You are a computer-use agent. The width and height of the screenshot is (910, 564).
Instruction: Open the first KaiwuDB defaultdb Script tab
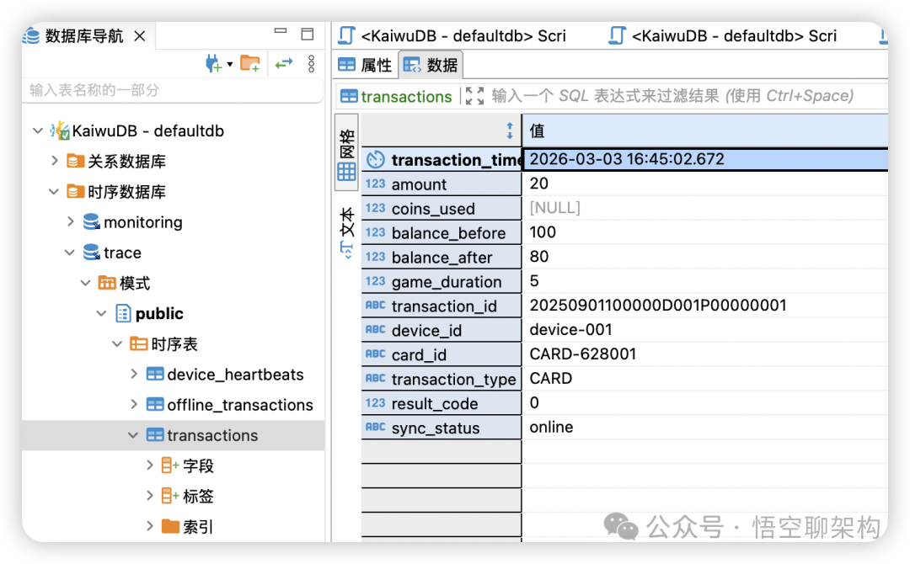(x=452, y=36)
